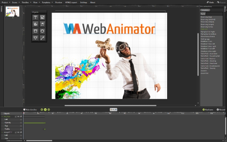
Task: Select the Circle shape tool
Action: 42,31
